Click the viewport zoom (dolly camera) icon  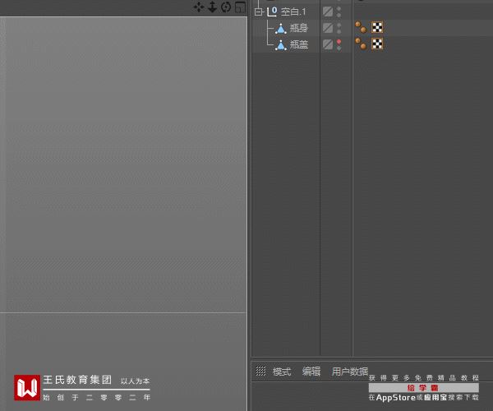click(213, 7)
